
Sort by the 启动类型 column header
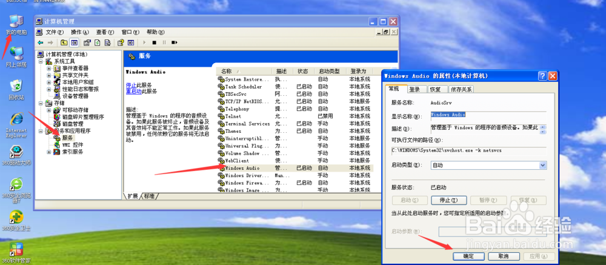pyautogui.click(x=330, y=71)
